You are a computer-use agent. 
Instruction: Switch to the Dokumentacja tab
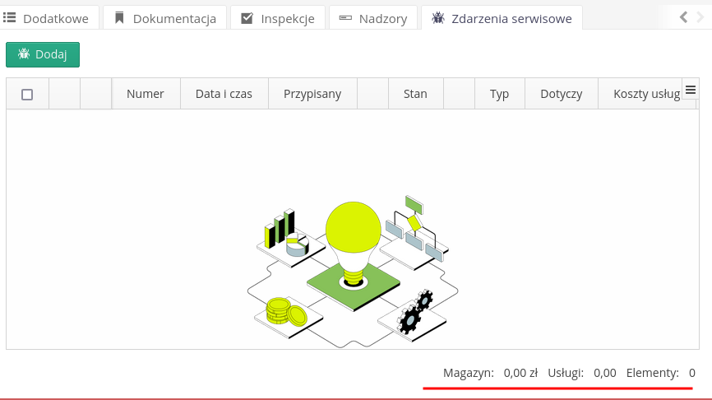[164, 18]
